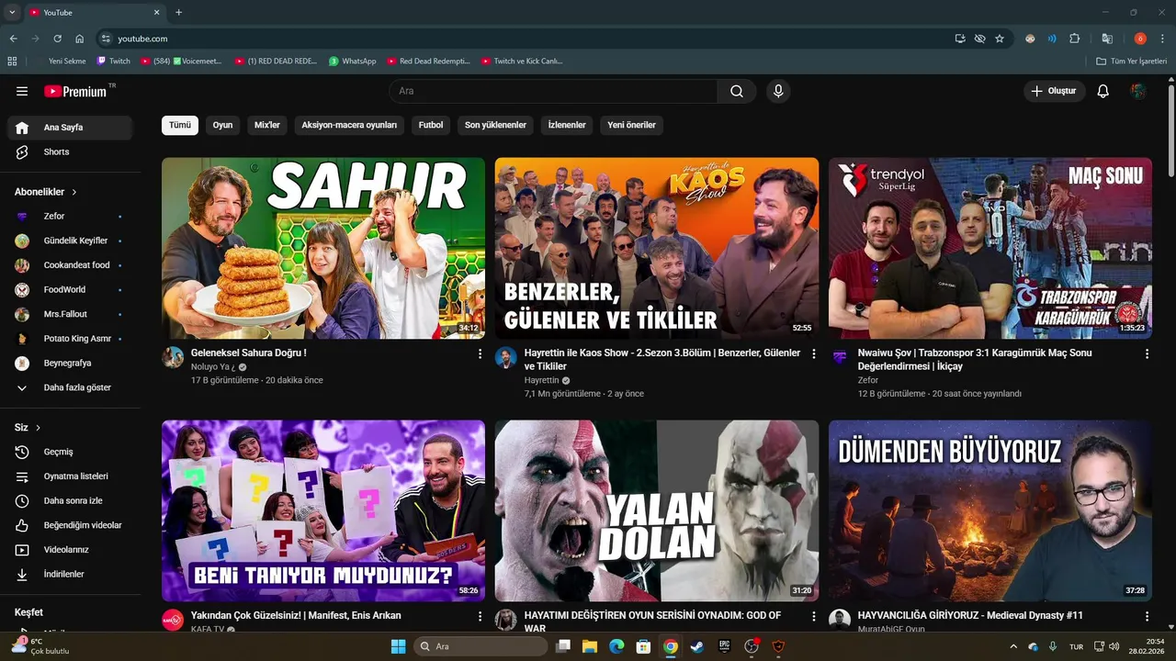Play the SAHUR video thumbnail
Viewport: 1176px width, 661px height.
(323, 248)
